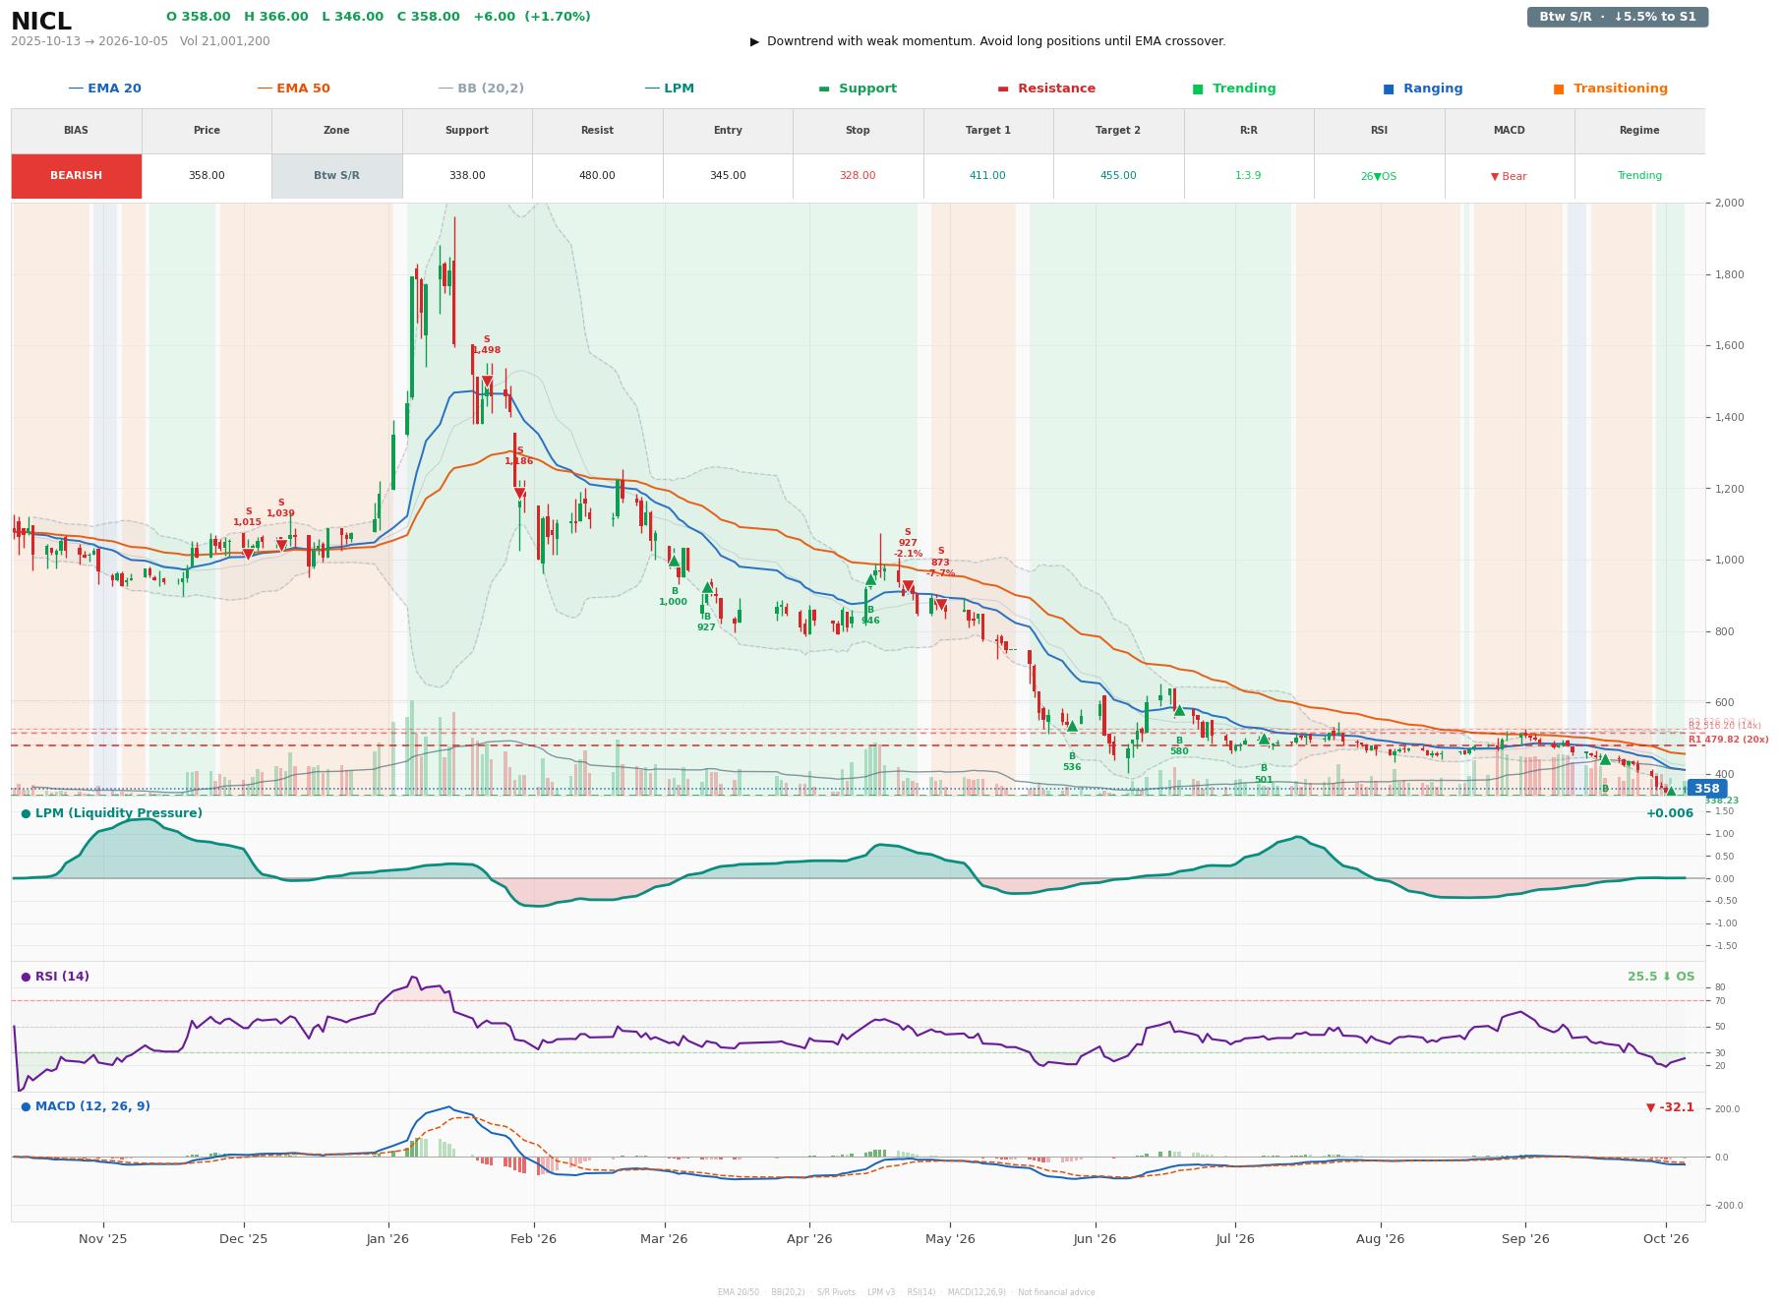Click the MACD Bear cell
The height and width of the screenshot is (1308, 1780).
(1509, 176)
